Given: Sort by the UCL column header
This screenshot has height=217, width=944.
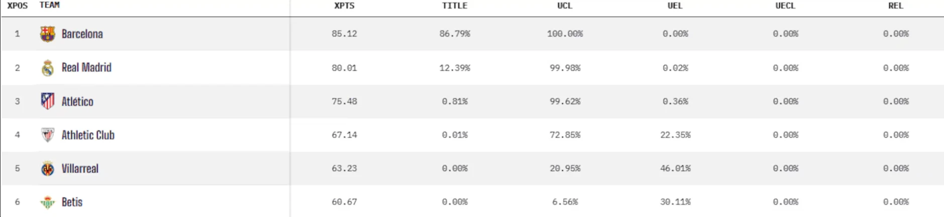Looking at the screenshot, I should [x=565, y=6].
